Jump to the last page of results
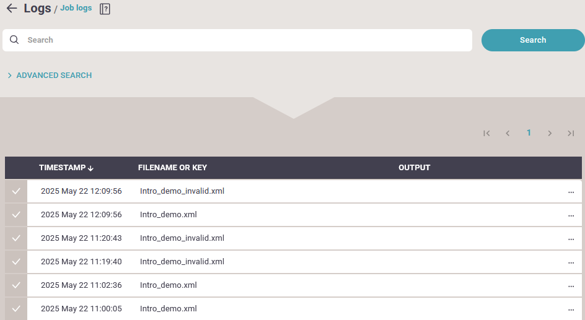This screenshot has width=585, height=320. [571, 133]
